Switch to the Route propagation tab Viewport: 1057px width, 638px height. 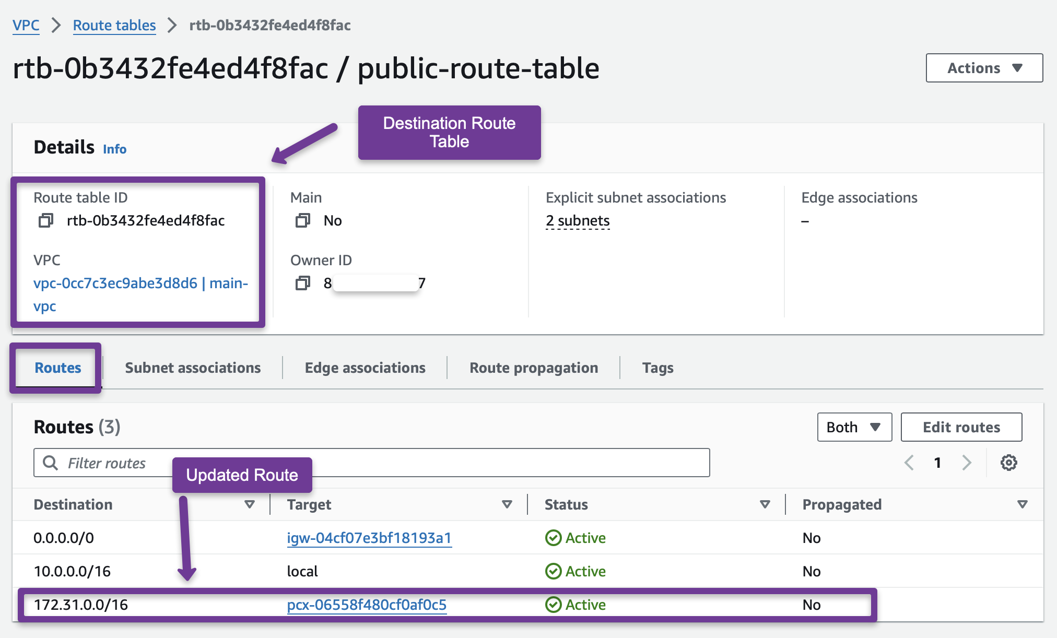533,368
